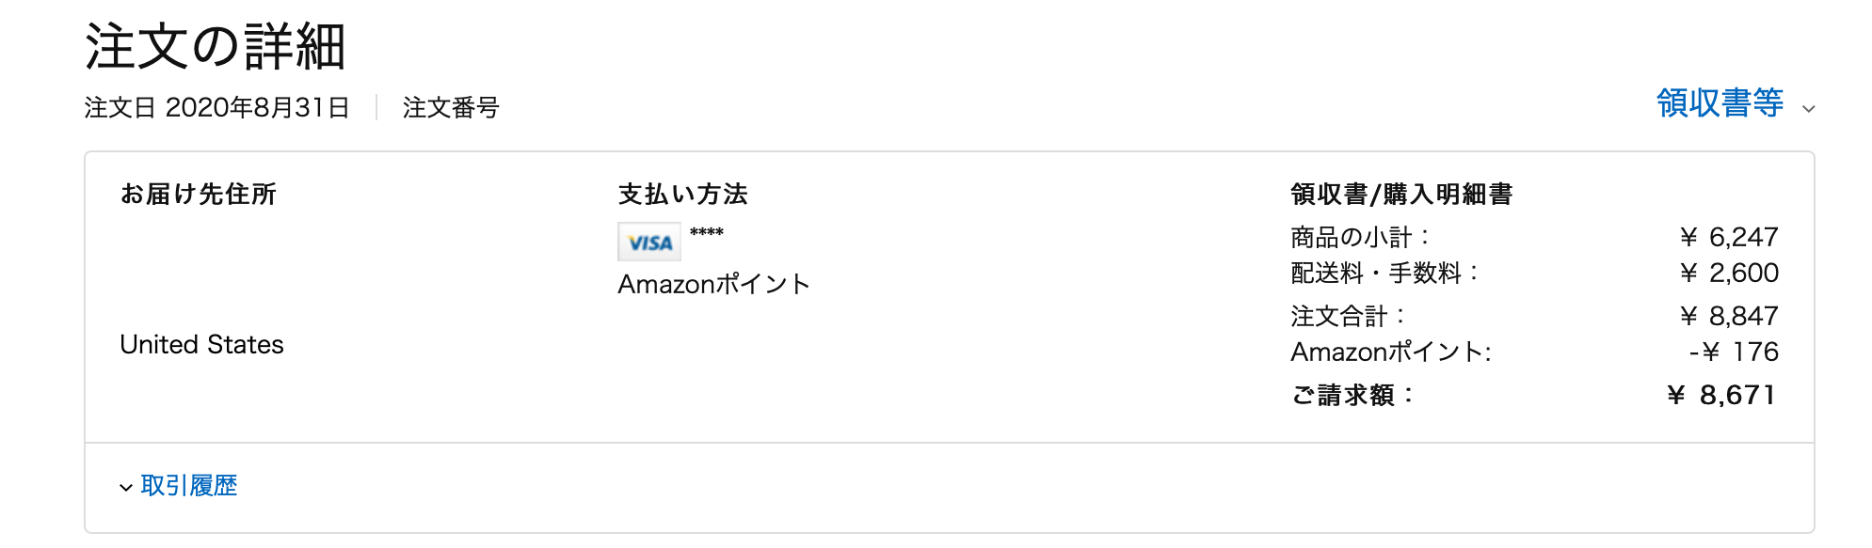This screenshot has width=1872, height=548.
Task: Click the United States address line
Action: (x=201, y=344)
